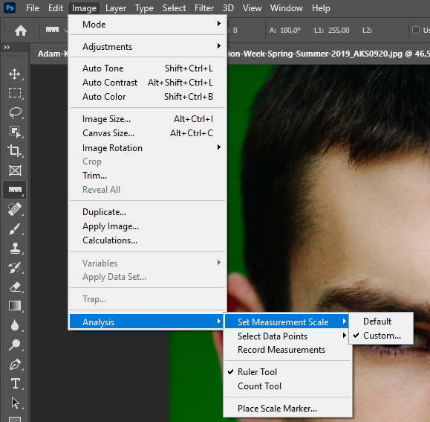Select the Rectangular Marquee tool

(15, 93)
